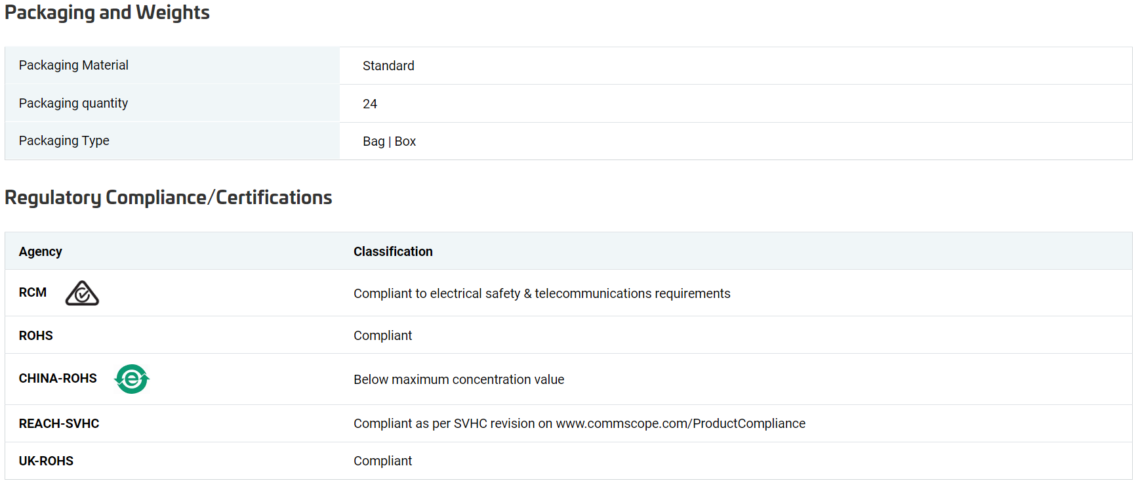Click the 'Standard' packaging material value

point(388,66)
